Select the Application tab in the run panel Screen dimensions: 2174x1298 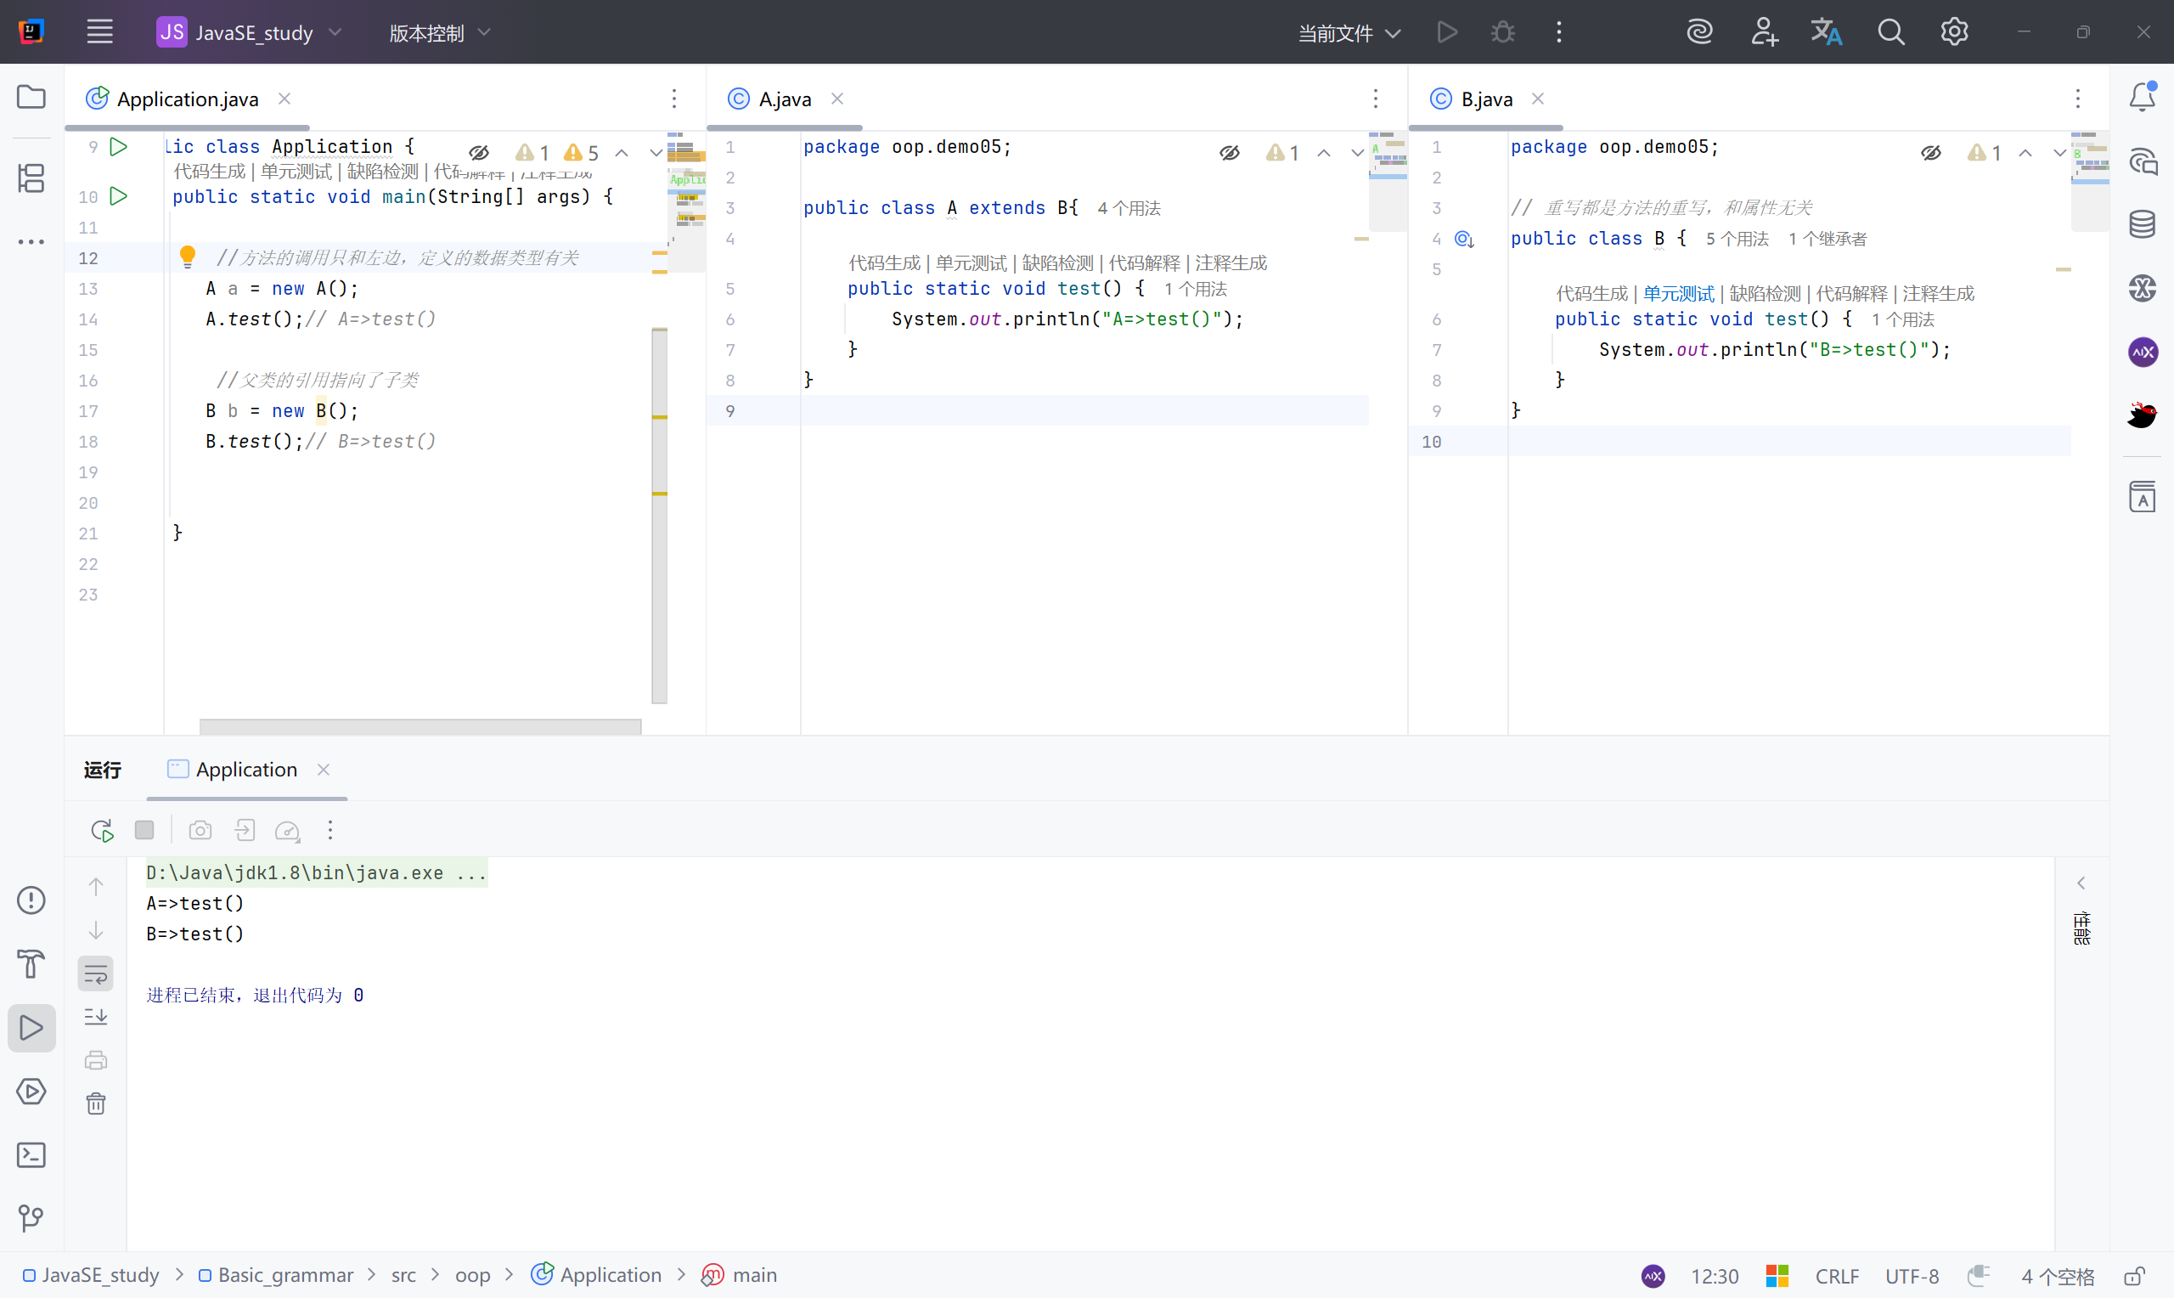[x=245, y=770]
